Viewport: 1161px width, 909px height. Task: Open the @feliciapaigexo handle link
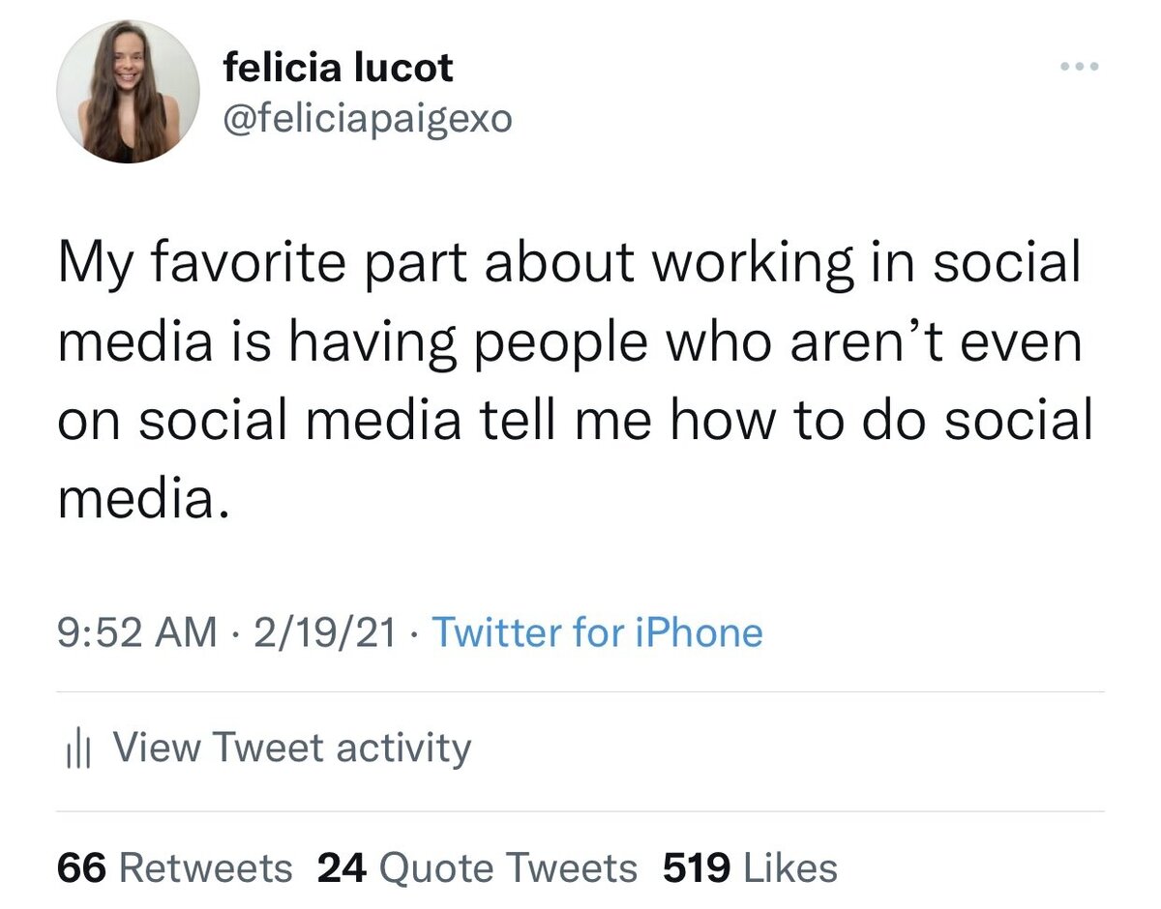pyautogui.click(x=368, y=119)
